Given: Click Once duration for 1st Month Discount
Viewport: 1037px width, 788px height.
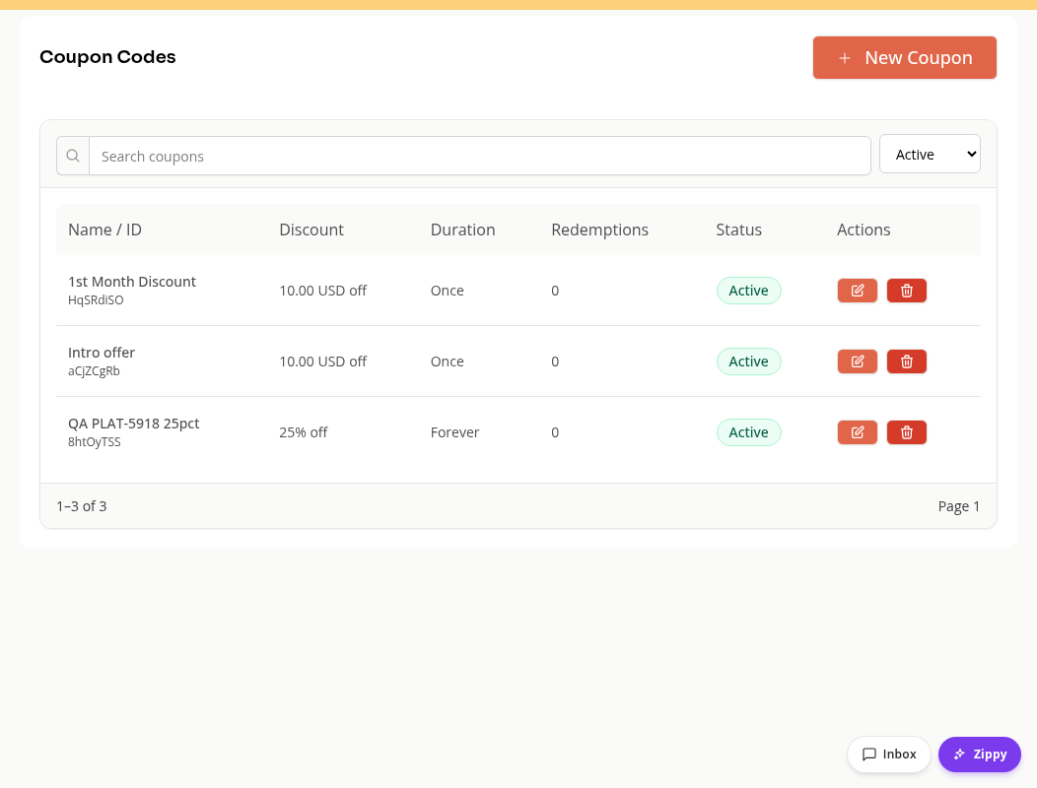Looking at the screenshot, I should pyautogui.click(x=448, y=291).
